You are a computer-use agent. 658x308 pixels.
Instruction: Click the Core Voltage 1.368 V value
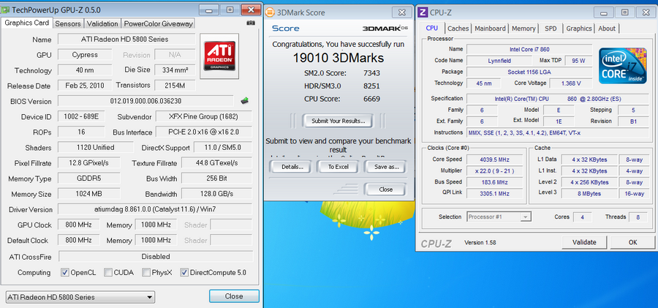pyautogui.click(x=571, y=83)
